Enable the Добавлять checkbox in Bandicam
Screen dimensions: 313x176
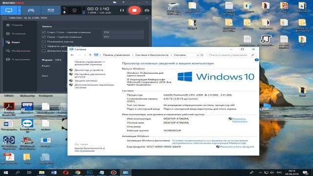coord(44,51)
